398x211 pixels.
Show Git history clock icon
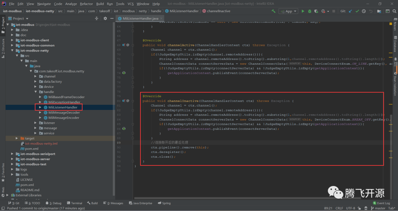(364, 11)
